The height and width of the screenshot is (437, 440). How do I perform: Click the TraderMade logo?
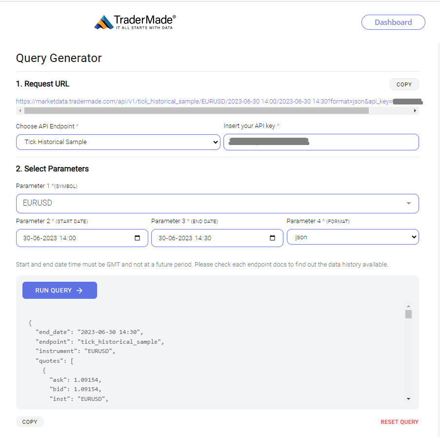click(x=135, y=22)
